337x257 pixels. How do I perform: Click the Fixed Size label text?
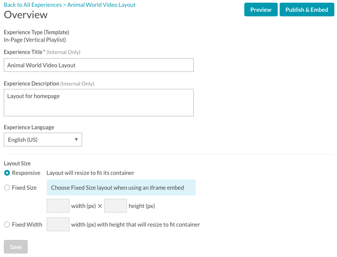24,188
